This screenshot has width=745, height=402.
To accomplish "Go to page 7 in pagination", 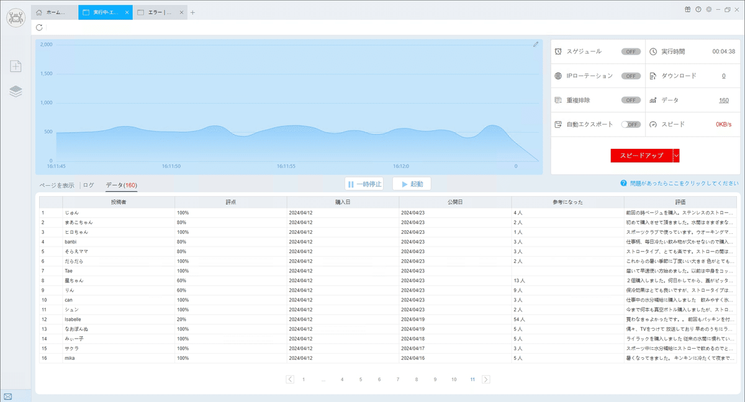I will coord(398,379).
